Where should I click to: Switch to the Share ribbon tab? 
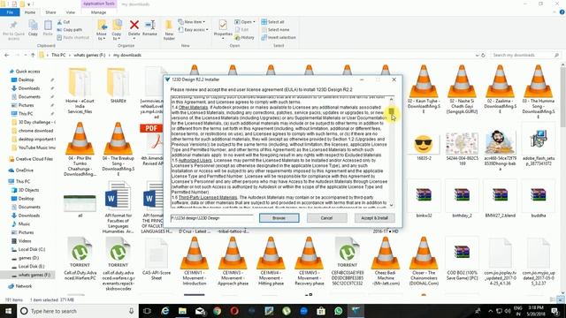50,12
